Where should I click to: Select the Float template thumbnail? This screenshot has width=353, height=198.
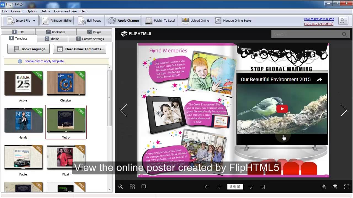point(66,158)
